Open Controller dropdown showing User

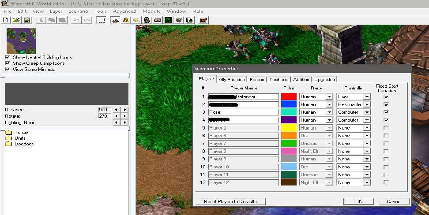pyautogui.click(x=367, y=97)
